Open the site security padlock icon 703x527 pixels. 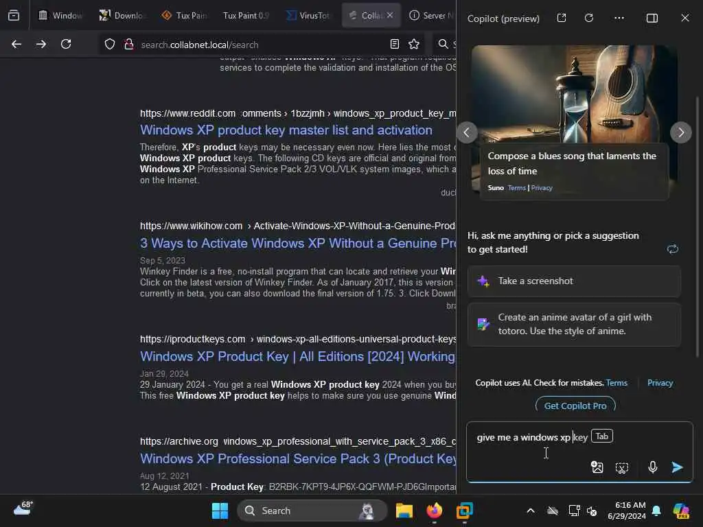coord(129,45)
